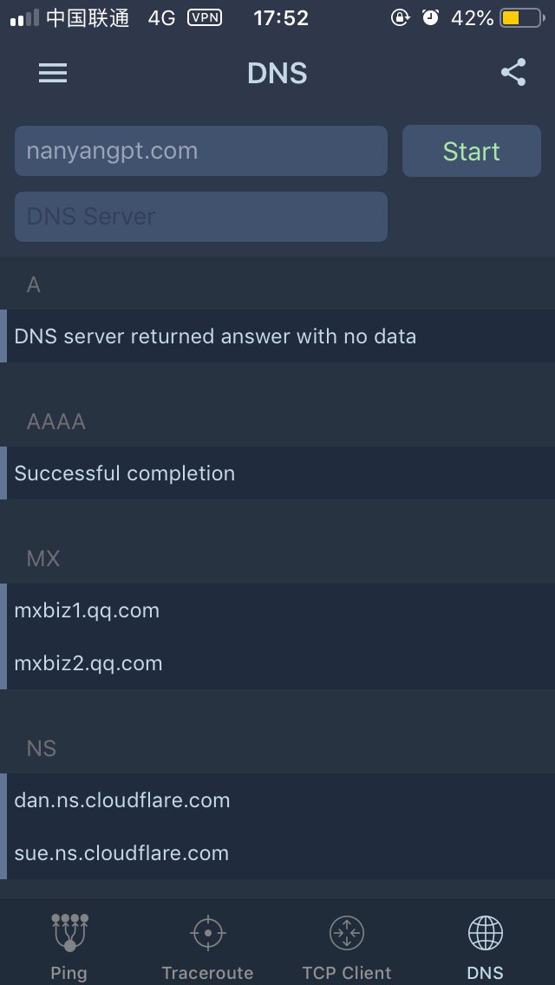Focus the nanyangpt.com domain field
The image size is (555, 985).
click(200, 151)
